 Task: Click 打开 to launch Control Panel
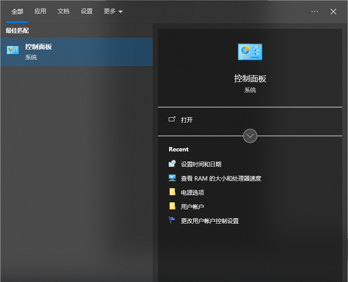point(187,120)
